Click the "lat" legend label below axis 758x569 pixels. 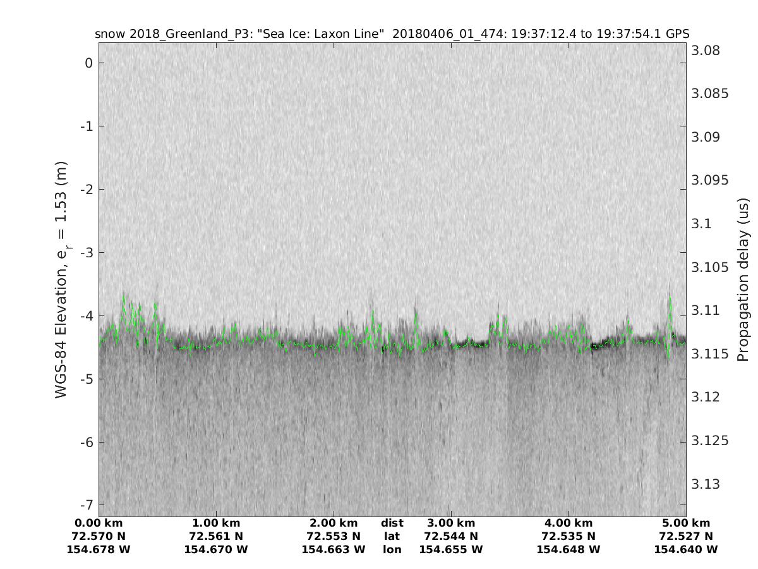pos(392,536)
